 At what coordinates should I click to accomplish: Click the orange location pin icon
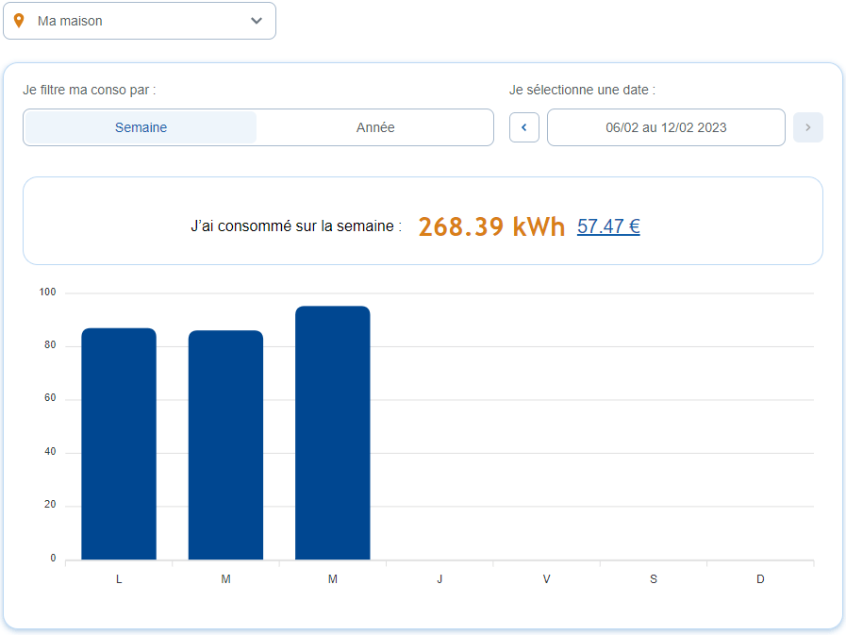(x=19, y=21)
